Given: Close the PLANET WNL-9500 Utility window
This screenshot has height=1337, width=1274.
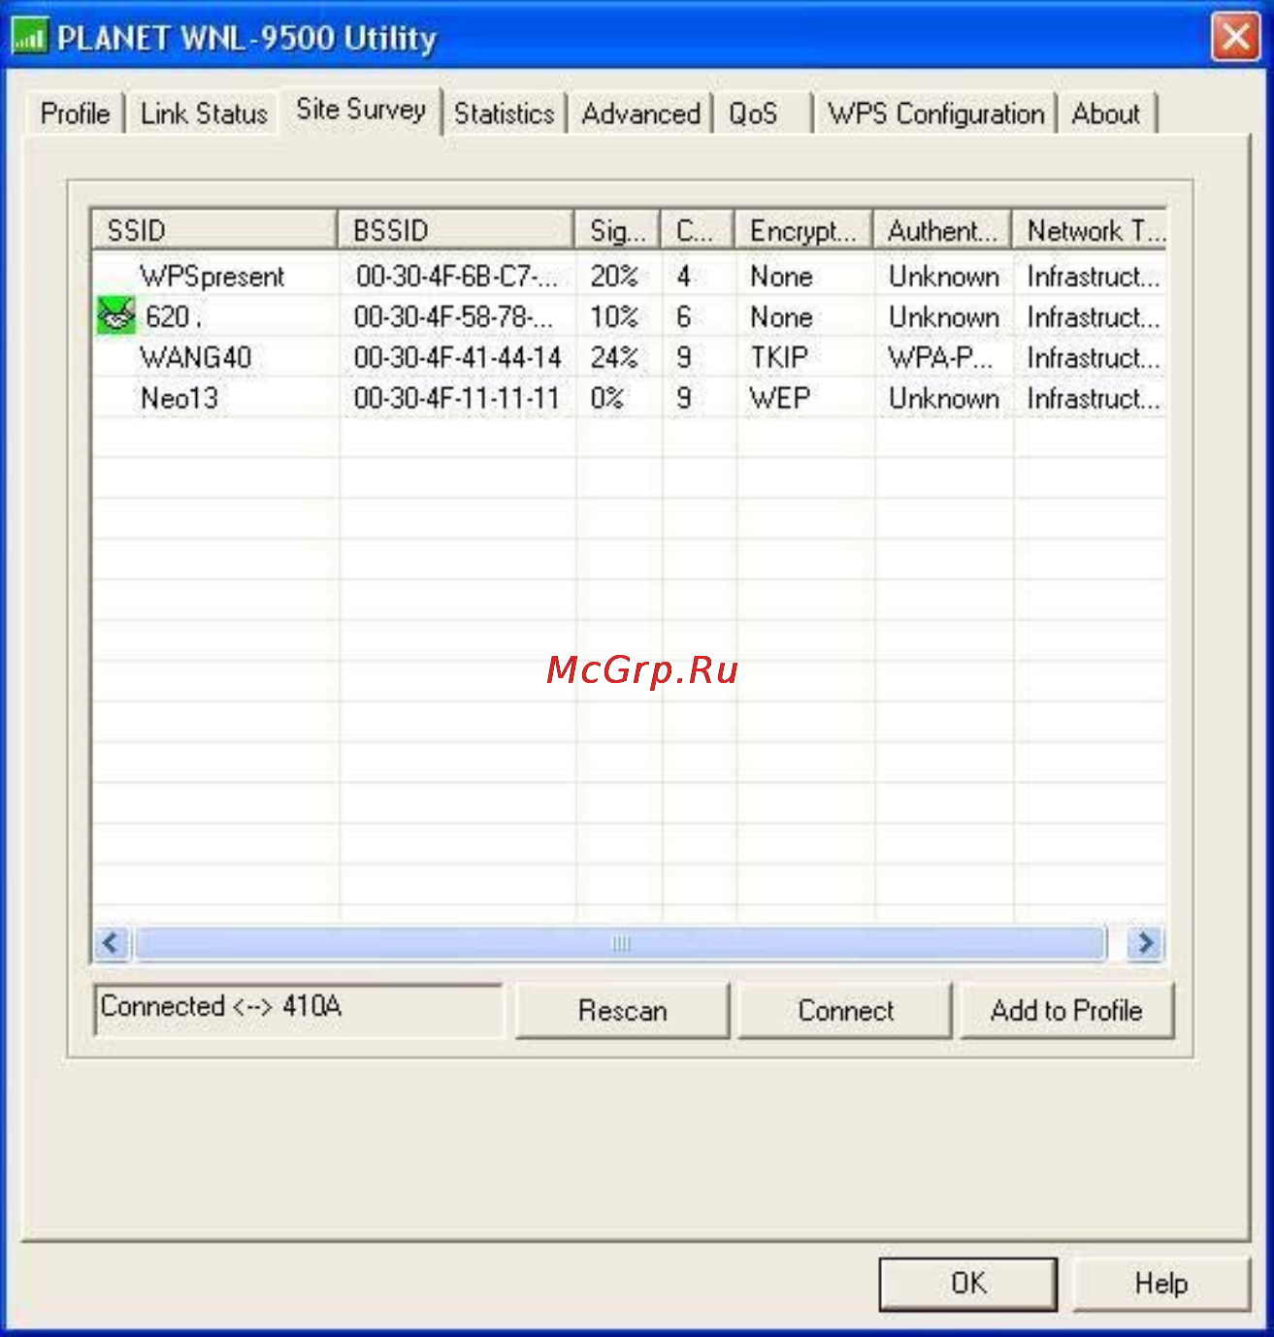Looking at the screenshot, I should click(1235, 38).
